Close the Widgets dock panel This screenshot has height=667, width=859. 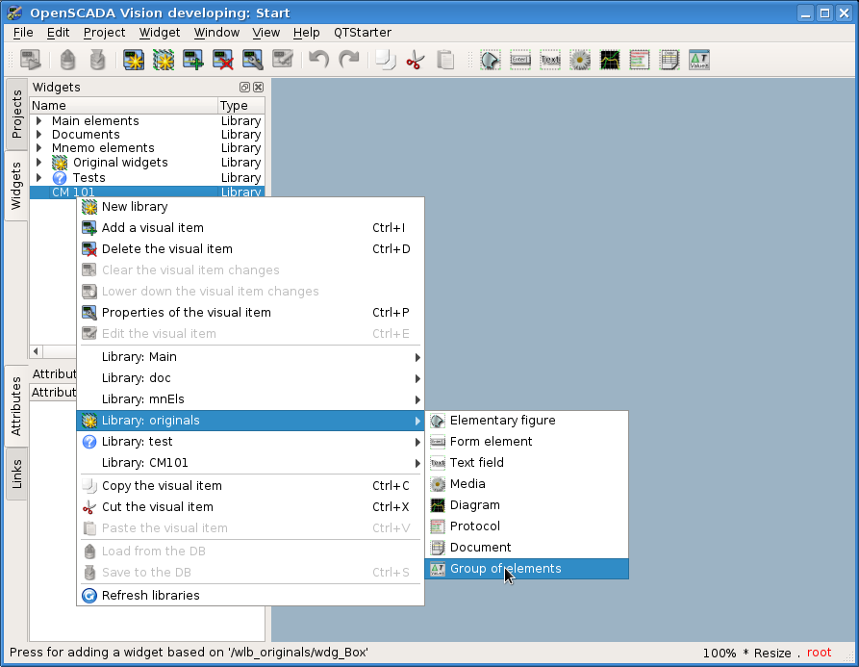coord(258,88)
